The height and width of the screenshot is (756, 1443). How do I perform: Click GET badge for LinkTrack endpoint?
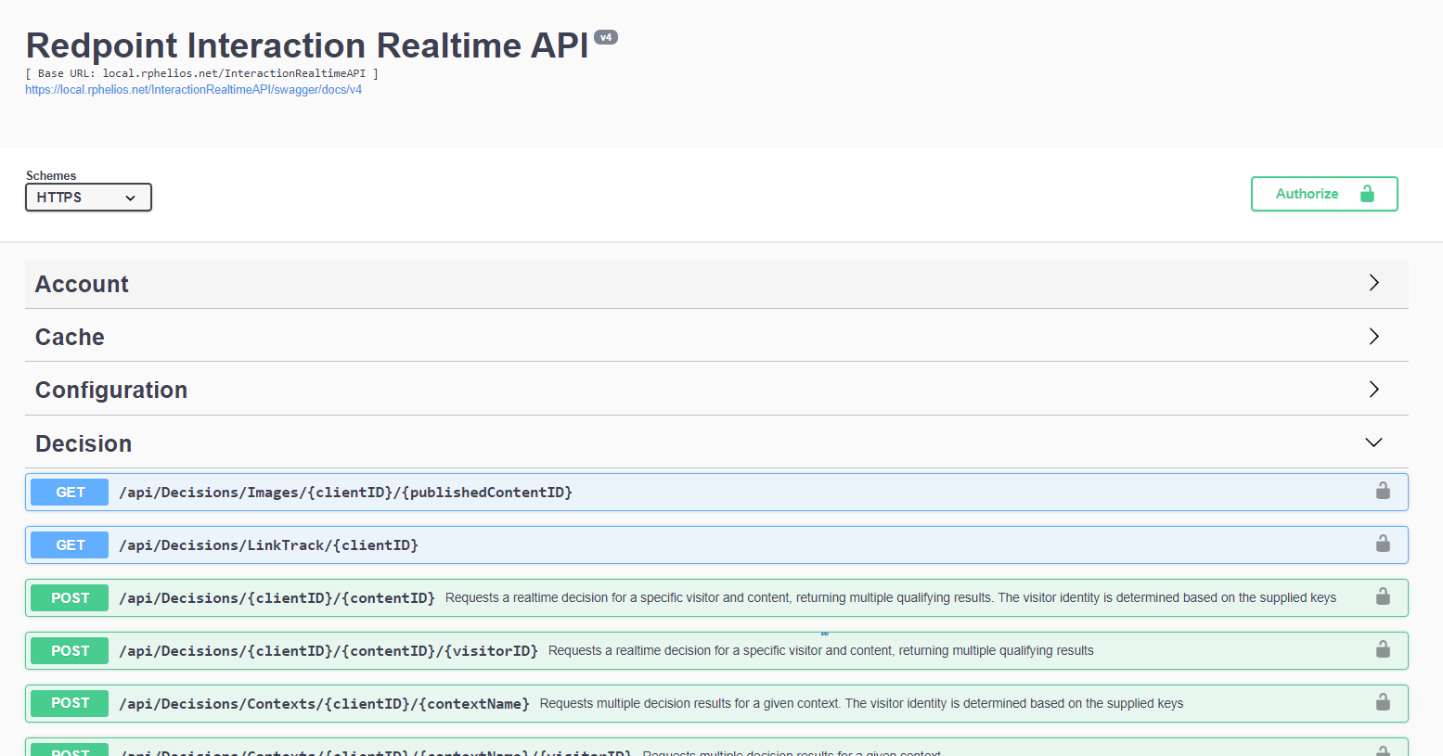[x=70, y=545]
